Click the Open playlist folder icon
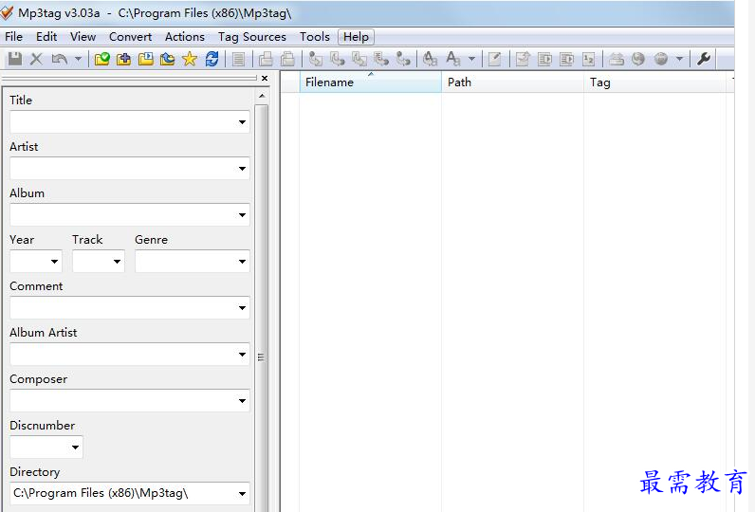Viewport: 755px width, 512px height. (146, 59)
